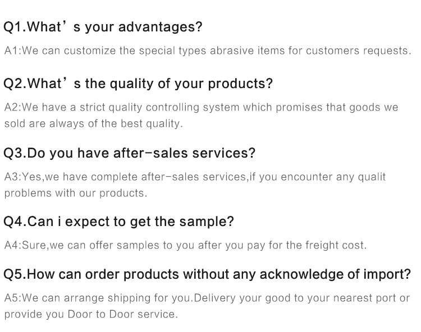This screenshot has height=332, width=421.
Task: Click the Q4 question about getting the sample
Action: coord(118,222)
